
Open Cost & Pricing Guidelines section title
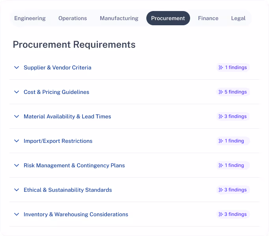[x=56, y=92]
